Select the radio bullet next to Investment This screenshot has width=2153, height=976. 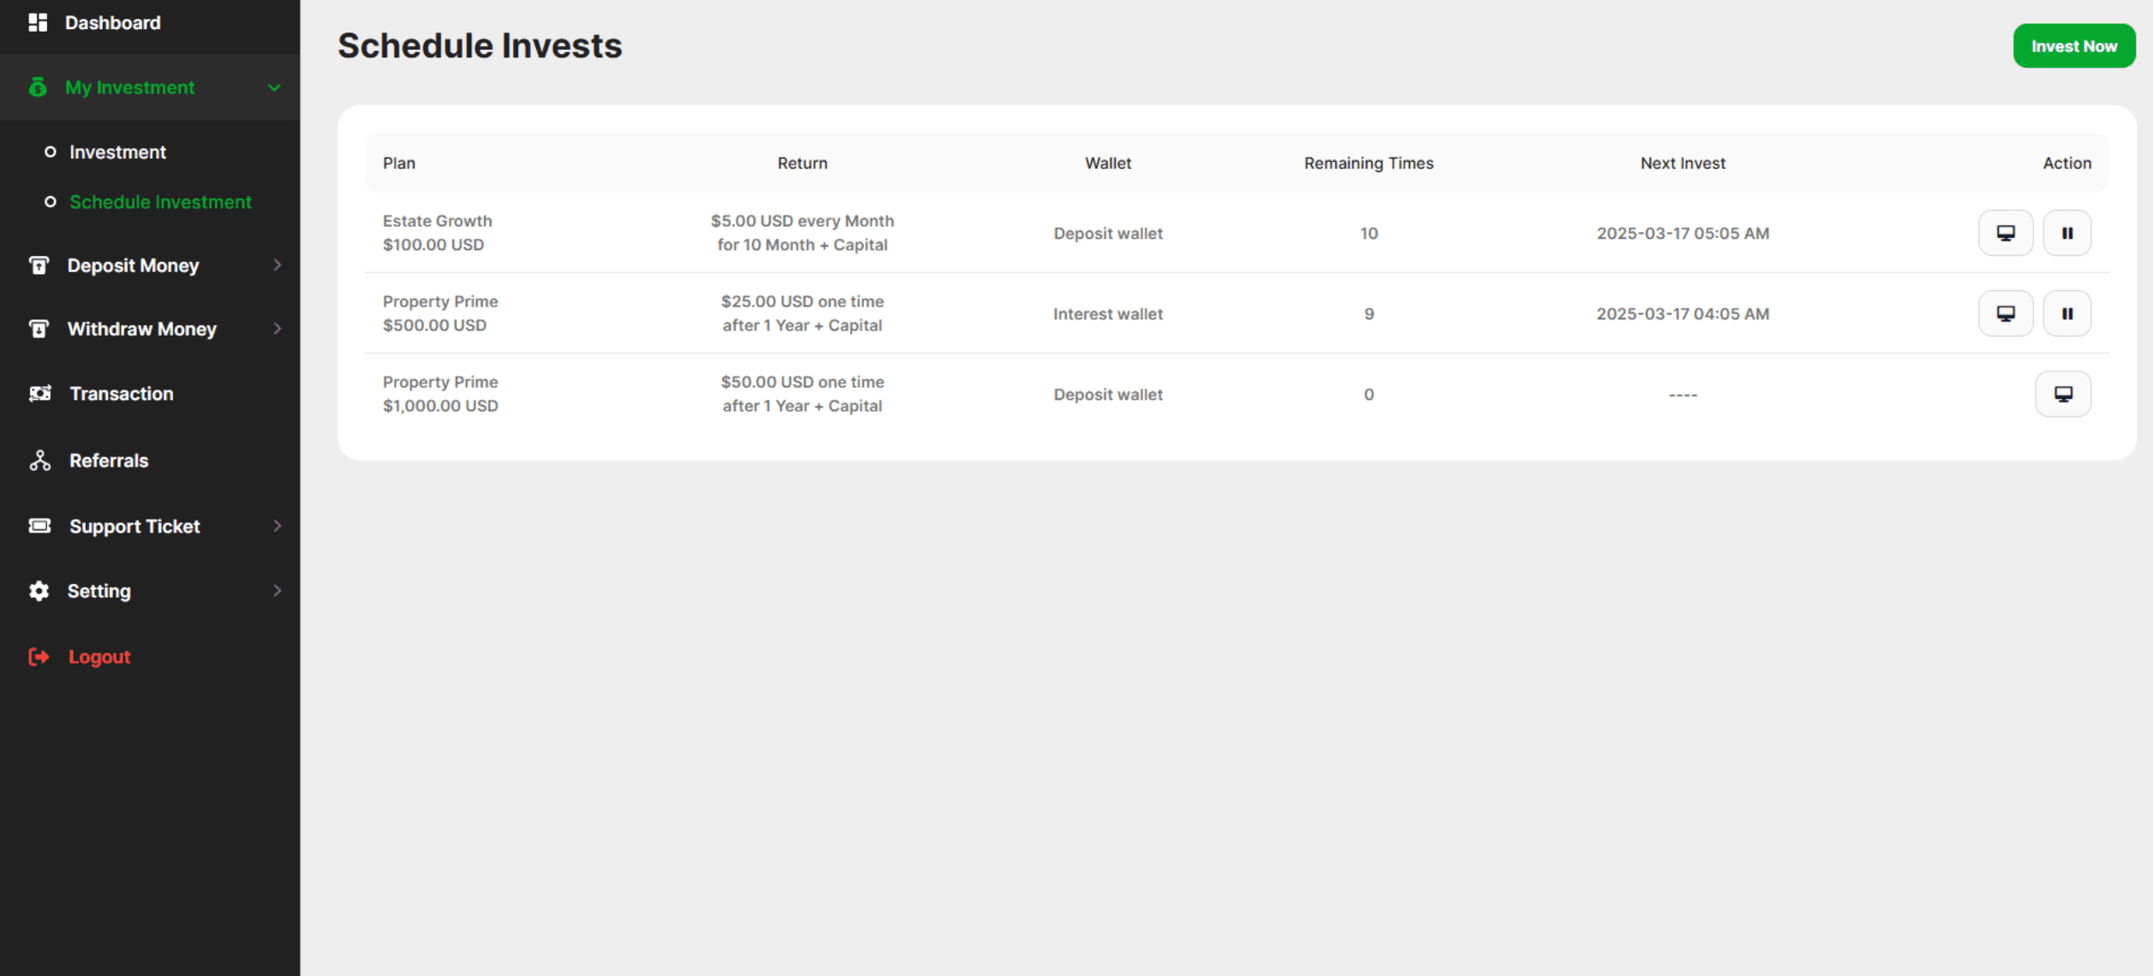(x=50, y=151)
